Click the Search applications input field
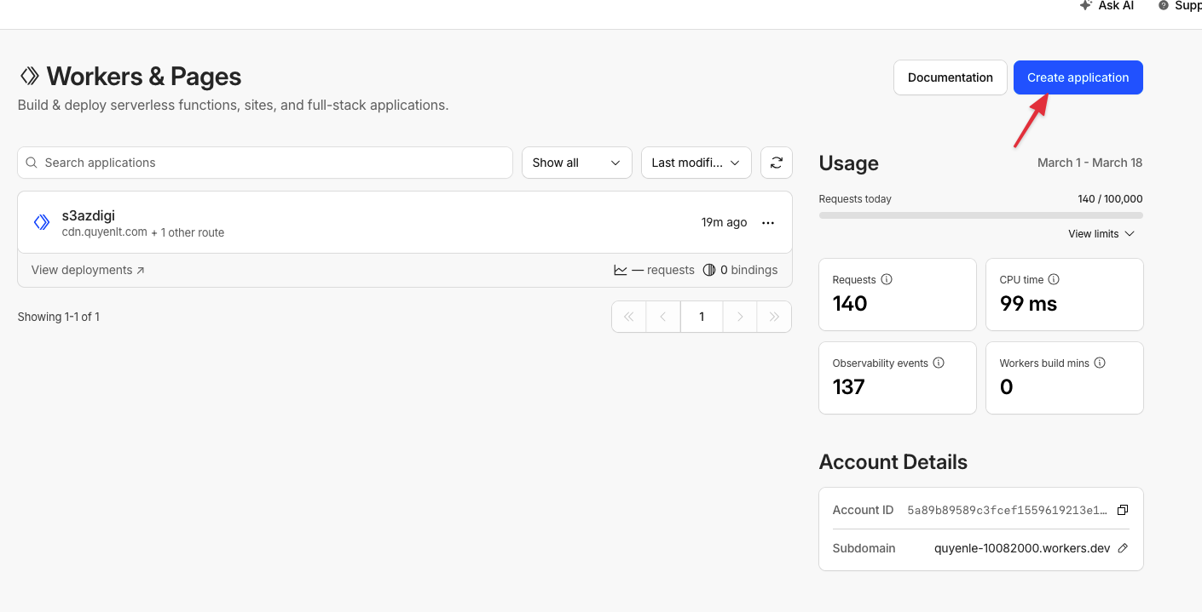 pyautogui.click(x=264, y=163)
